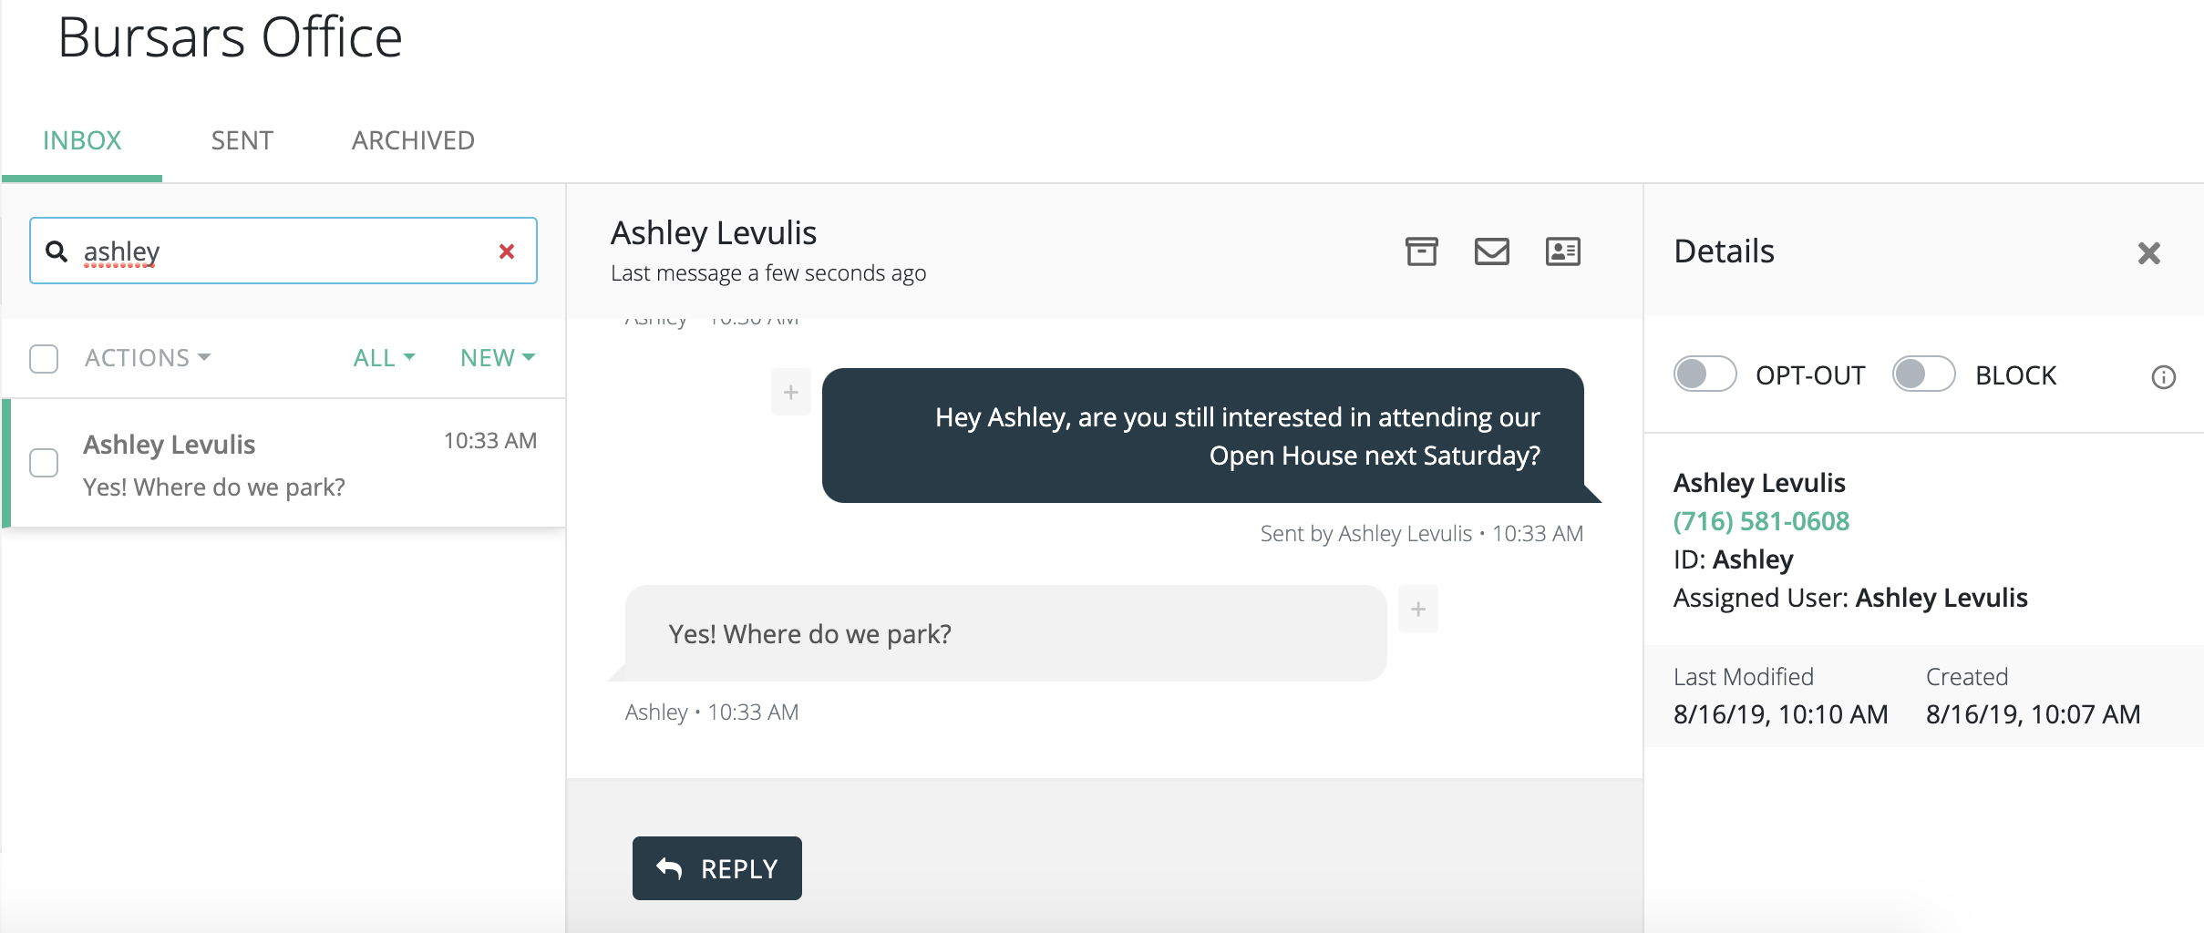Open the contact card icon

[1562, 251]
